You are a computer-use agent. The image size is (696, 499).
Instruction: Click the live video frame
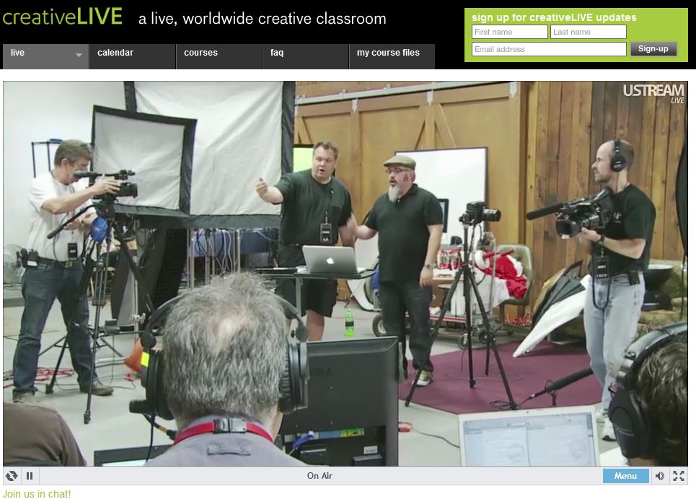pos(345,273)
